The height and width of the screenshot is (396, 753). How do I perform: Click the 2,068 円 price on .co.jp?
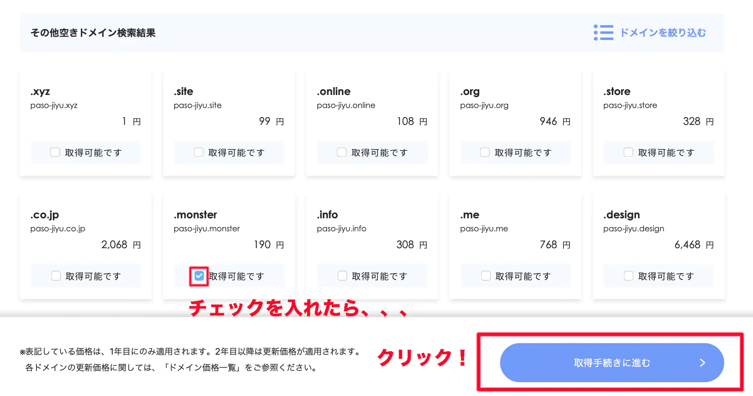point(121,245)
